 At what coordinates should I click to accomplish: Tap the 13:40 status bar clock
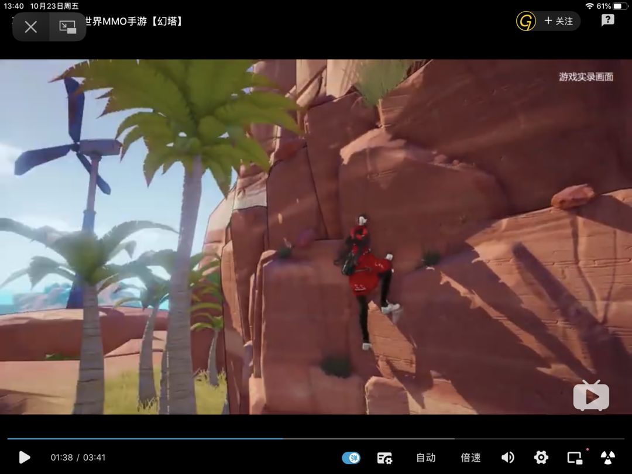coord(13,6)
